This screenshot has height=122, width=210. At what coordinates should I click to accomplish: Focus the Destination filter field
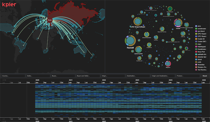[138, 76]
